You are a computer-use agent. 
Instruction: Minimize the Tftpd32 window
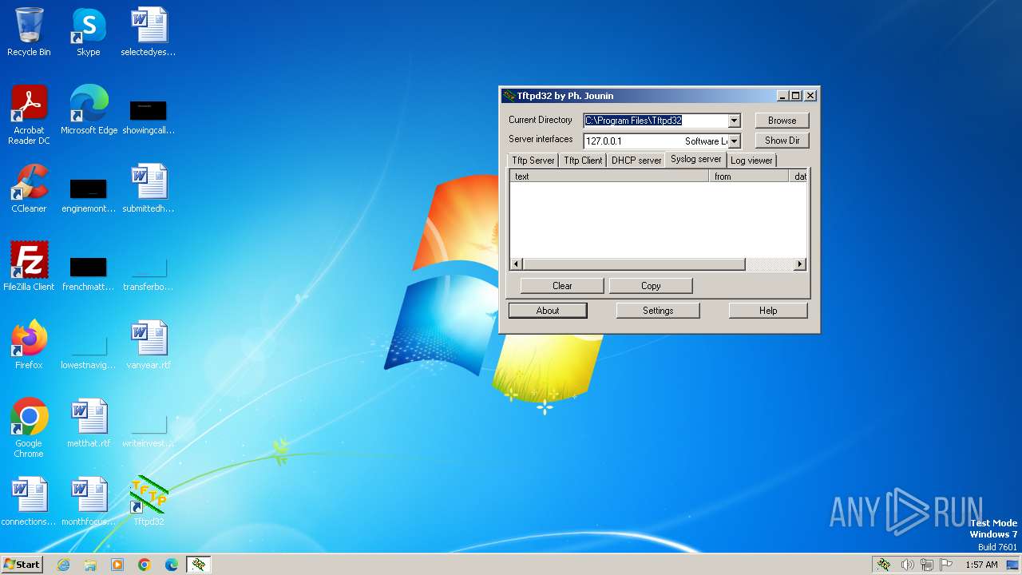(x=782, y=96)
